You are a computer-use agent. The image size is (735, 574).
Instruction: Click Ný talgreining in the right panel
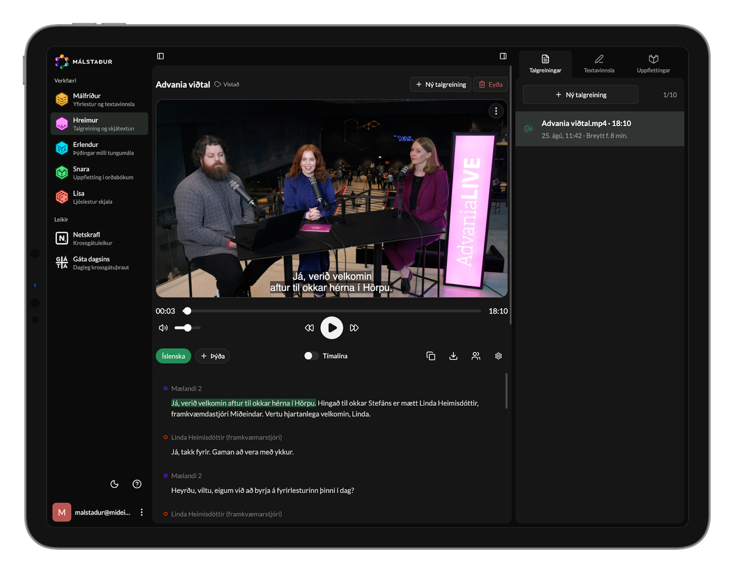(x=580, y=95)
